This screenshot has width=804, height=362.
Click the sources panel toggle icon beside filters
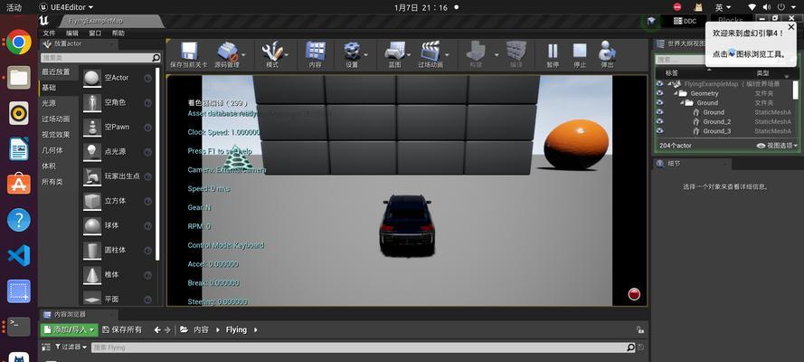46,348
